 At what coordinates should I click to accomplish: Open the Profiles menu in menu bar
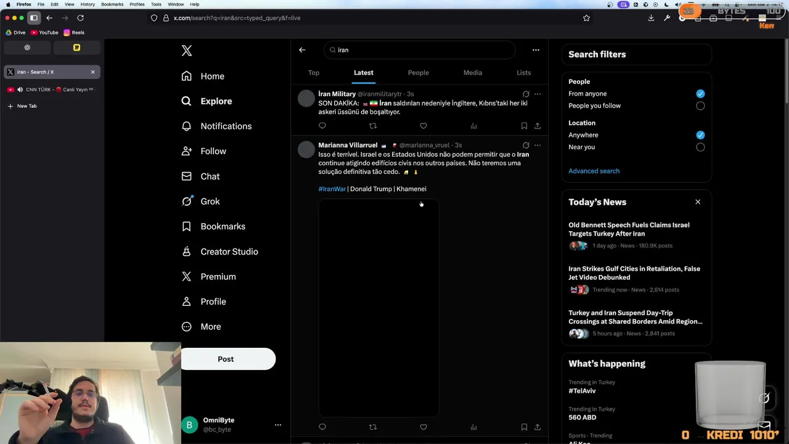pos(137,4)
